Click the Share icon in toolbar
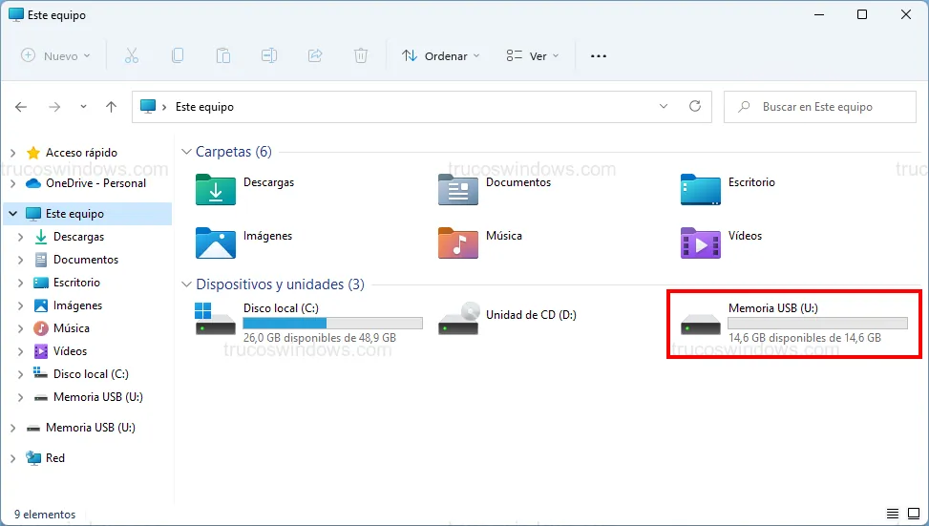Image resolution: width=929 pixels, height=526 pixels. [315, 56]
